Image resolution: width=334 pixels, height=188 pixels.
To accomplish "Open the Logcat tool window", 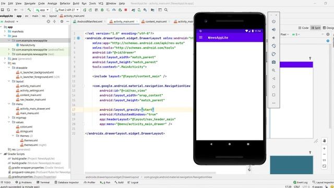I will tap(133, 182).
